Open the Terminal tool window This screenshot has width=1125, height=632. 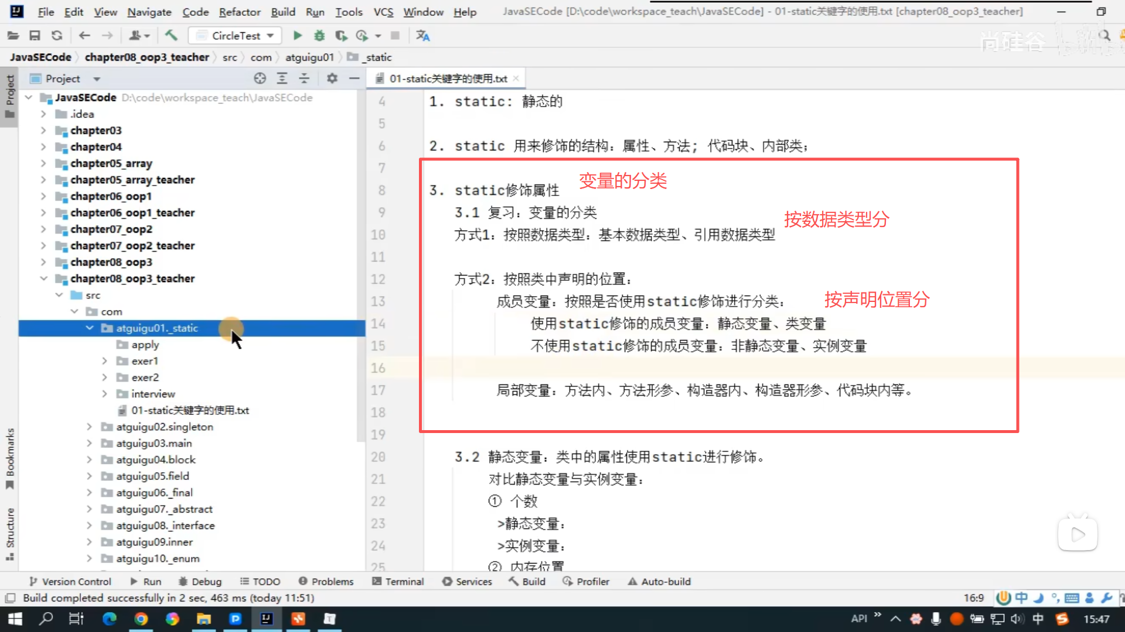[398, 582]
